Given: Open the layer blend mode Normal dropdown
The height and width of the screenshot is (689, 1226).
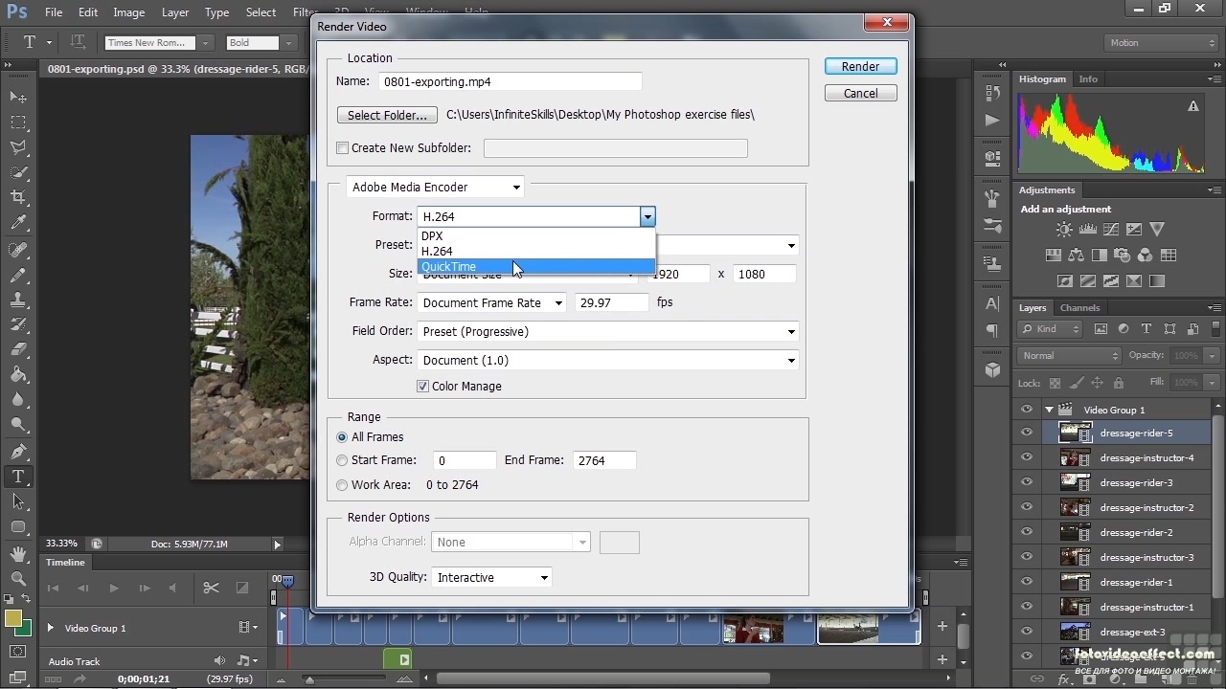Looking at the screenshot, I should pos(1069,355).
